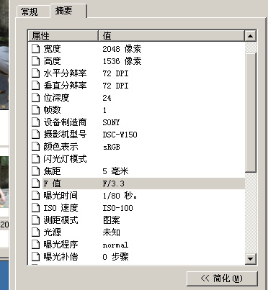This screenshot has width=268, height=290.
Task: Click the color value sRGB
Action: point(112,147)
